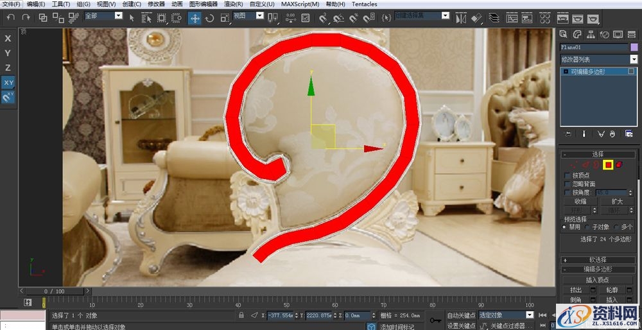Viewport: 642px width, 330px height.
Task: Restrict movement to the Y axis
Action: tap(8, 53)
